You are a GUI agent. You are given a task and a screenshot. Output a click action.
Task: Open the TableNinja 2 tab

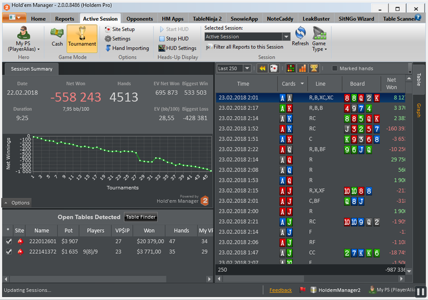pos(207,19)
